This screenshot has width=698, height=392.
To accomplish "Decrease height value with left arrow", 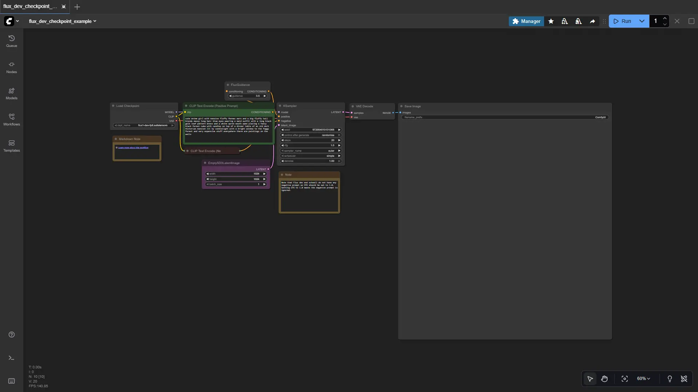I will pyautogui.click(x=207, y=179).
